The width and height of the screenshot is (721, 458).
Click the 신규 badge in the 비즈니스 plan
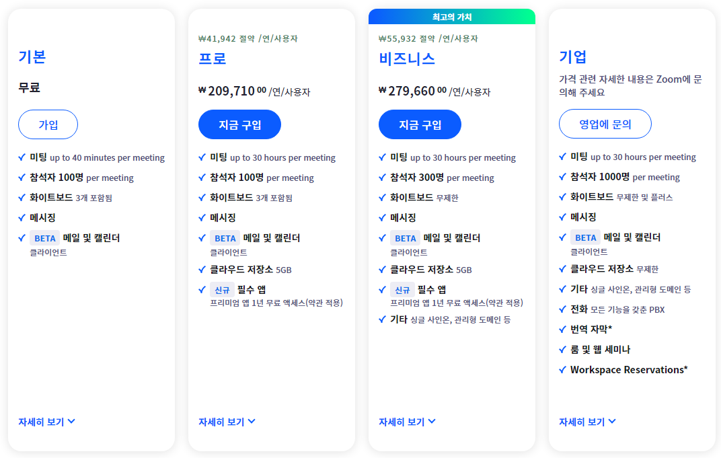pyautogui.click(x=402, y=290)
